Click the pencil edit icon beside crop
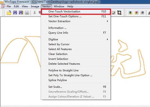The height and width of the screenshot is (107, 150). (x=114, y=13)
